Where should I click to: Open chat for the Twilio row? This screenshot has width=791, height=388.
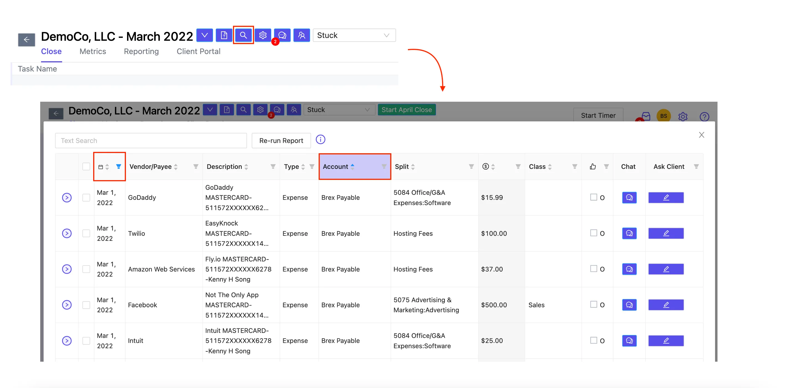[x=629, y=233]
